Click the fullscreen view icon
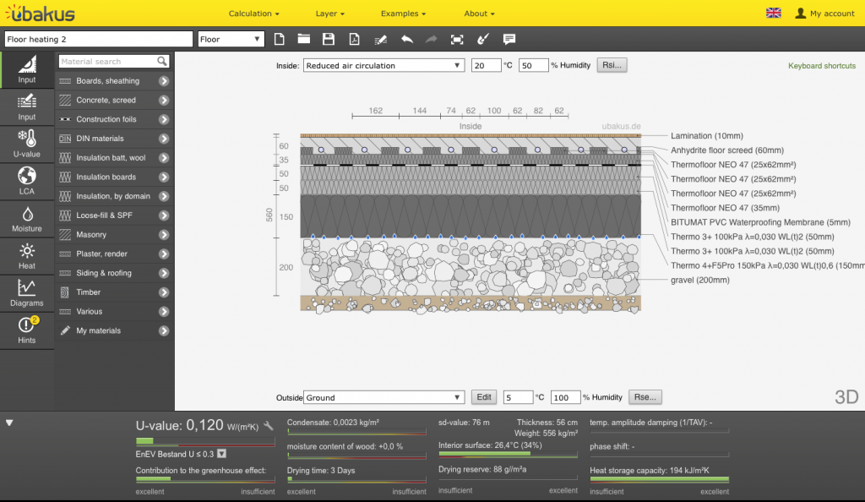 [457, 39]
